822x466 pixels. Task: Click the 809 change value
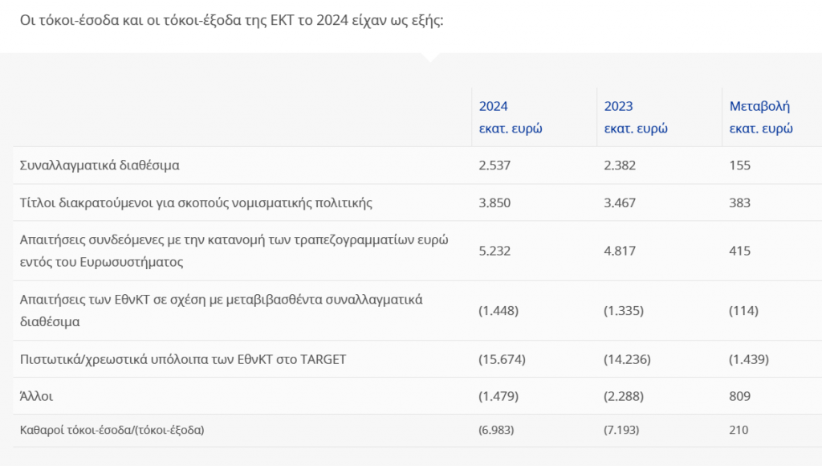click(x=739, y=396)
